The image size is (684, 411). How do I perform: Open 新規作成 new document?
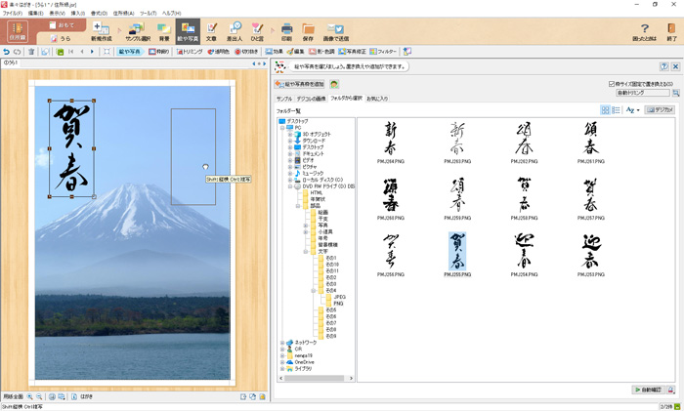(101, 31)
